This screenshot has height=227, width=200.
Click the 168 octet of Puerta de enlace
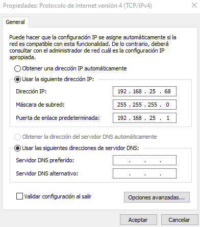pyautogui.click(x=137, y=118)
